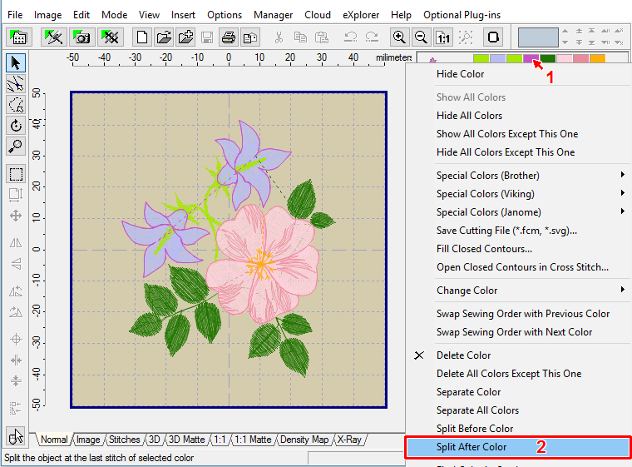Select the freehand lasso selection tool
This screenshot has width=632, height=467.
point(16,105)
